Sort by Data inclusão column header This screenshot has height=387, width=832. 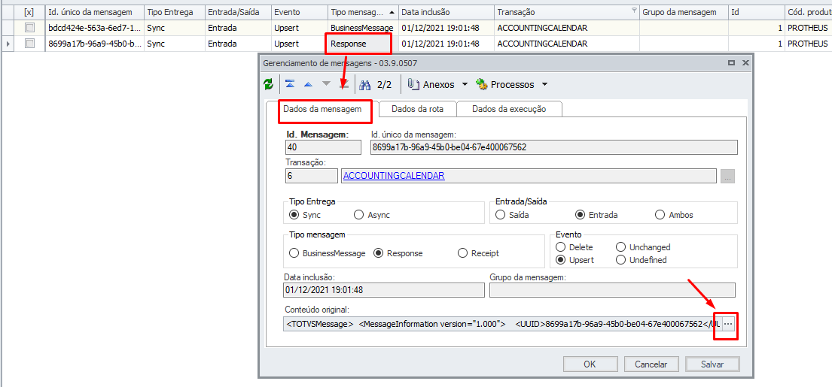coord(446,12)
